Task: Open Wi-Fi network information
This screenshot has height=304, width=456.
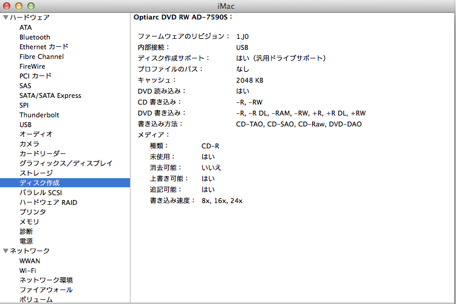Action: coord(27,271)
